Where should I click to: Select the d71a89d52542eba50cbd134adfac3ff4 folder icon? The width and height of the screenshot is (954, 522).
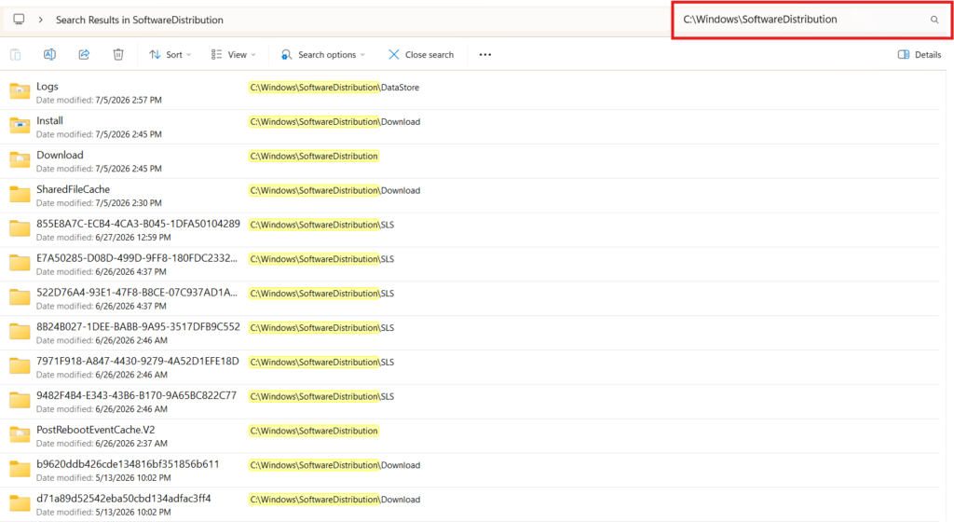(x=20, y=503)
